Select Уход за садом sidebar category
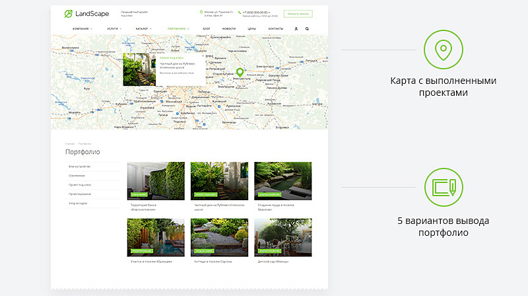The height and width of the screenshot is (296, 528). pos(79,203)
